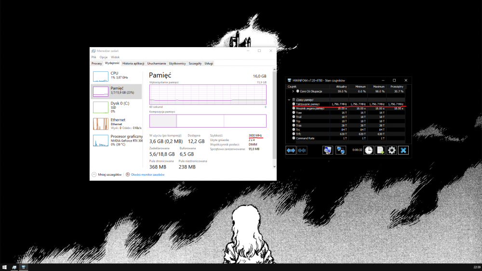Start logging with the HWiNFO sheet-plus icon

[x=380, y=150]
